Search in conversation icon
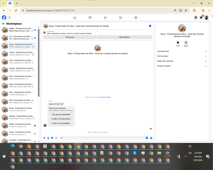The width and height of the screenshot is (213, 170). [x=186, y=42]
